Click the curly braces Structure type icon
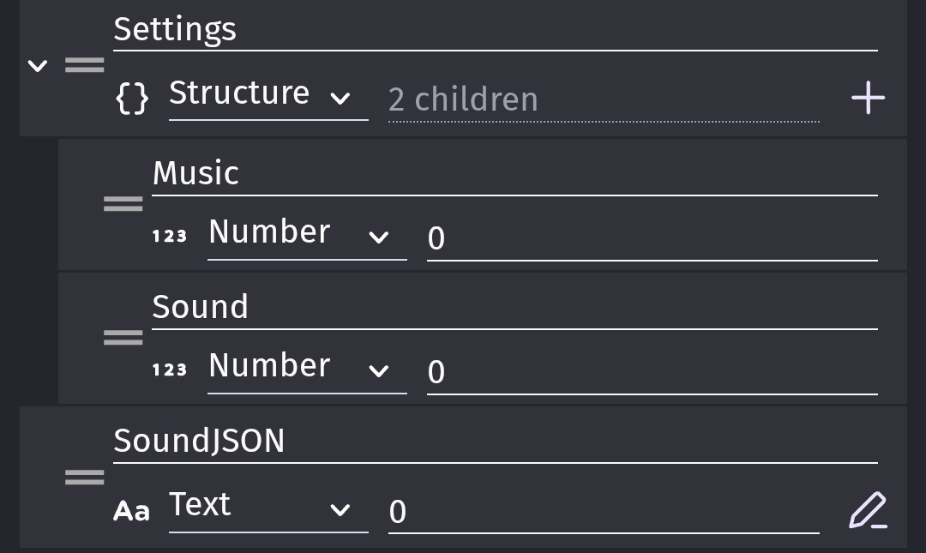The image size is (926, 553). [x=132, y=98]
